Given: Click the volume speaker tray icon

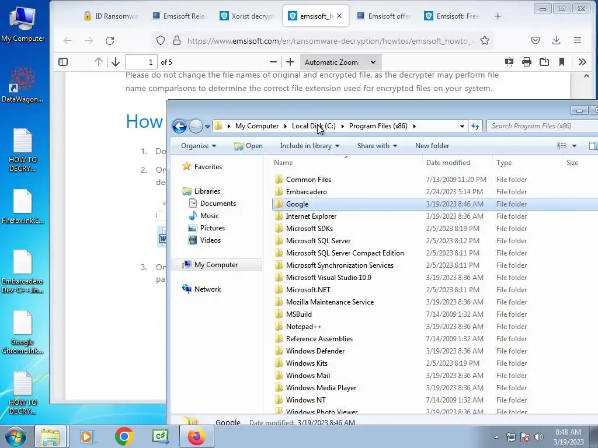Looking at the screenshot, I should (x=538, y=437).
